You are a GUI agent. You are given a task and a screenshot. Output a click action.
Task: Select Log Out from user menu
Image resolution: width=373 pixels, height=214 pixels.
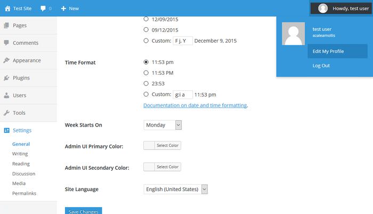click(x=321, y=66)
